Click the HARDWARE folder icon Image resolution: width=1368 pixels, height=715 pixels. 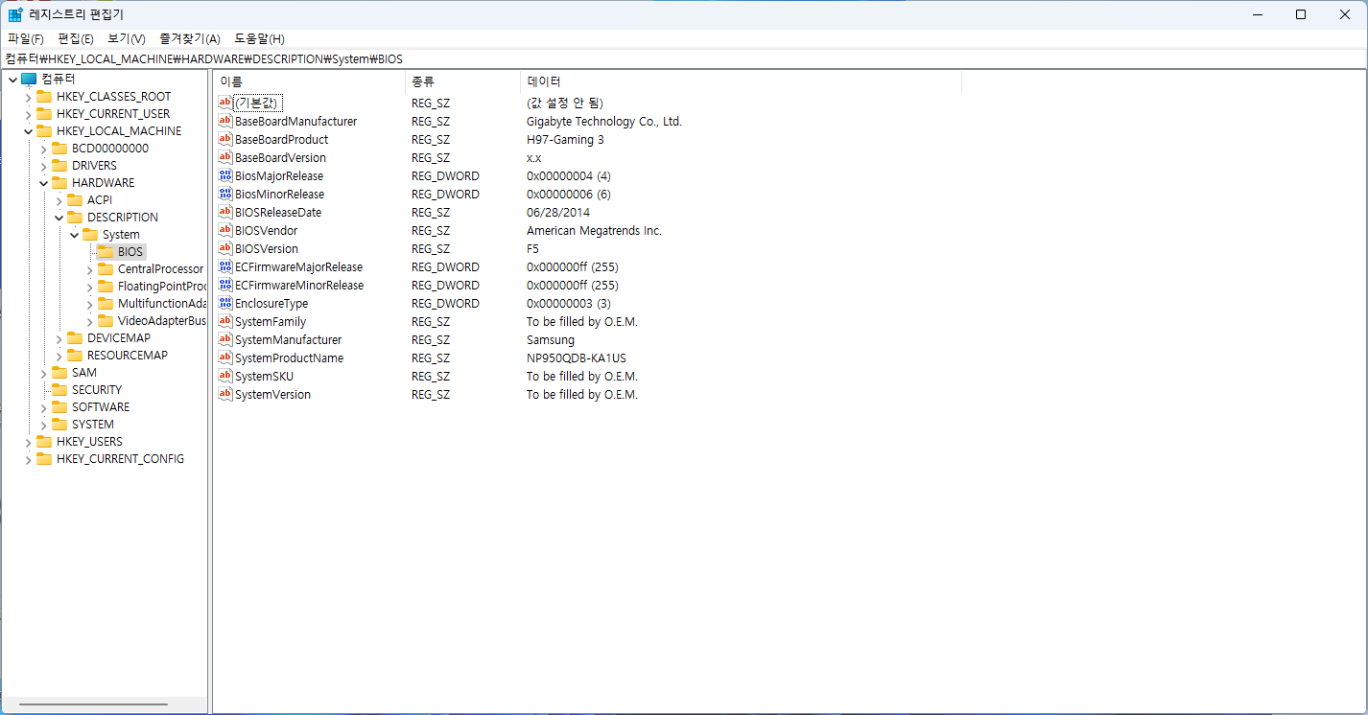click(59, 183)
